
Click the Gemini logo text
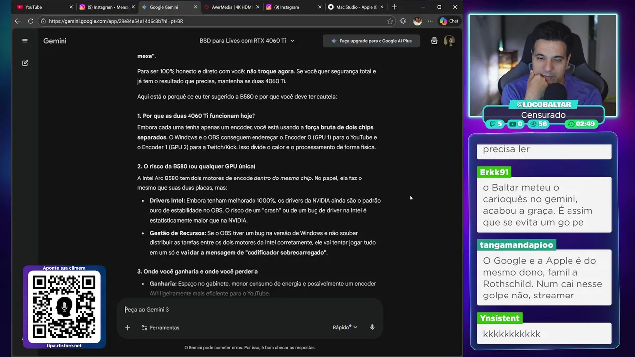pos(55,41)
